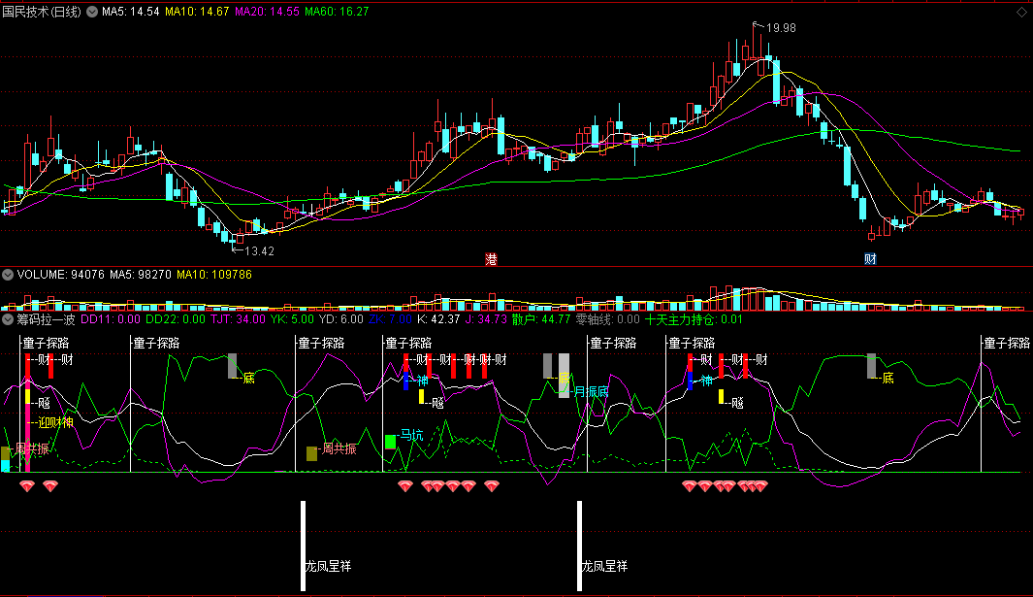Collapse the VOLUME panel with its round arrow
The width and height of the screenshot is (1033, 597).
coord(8,275)
